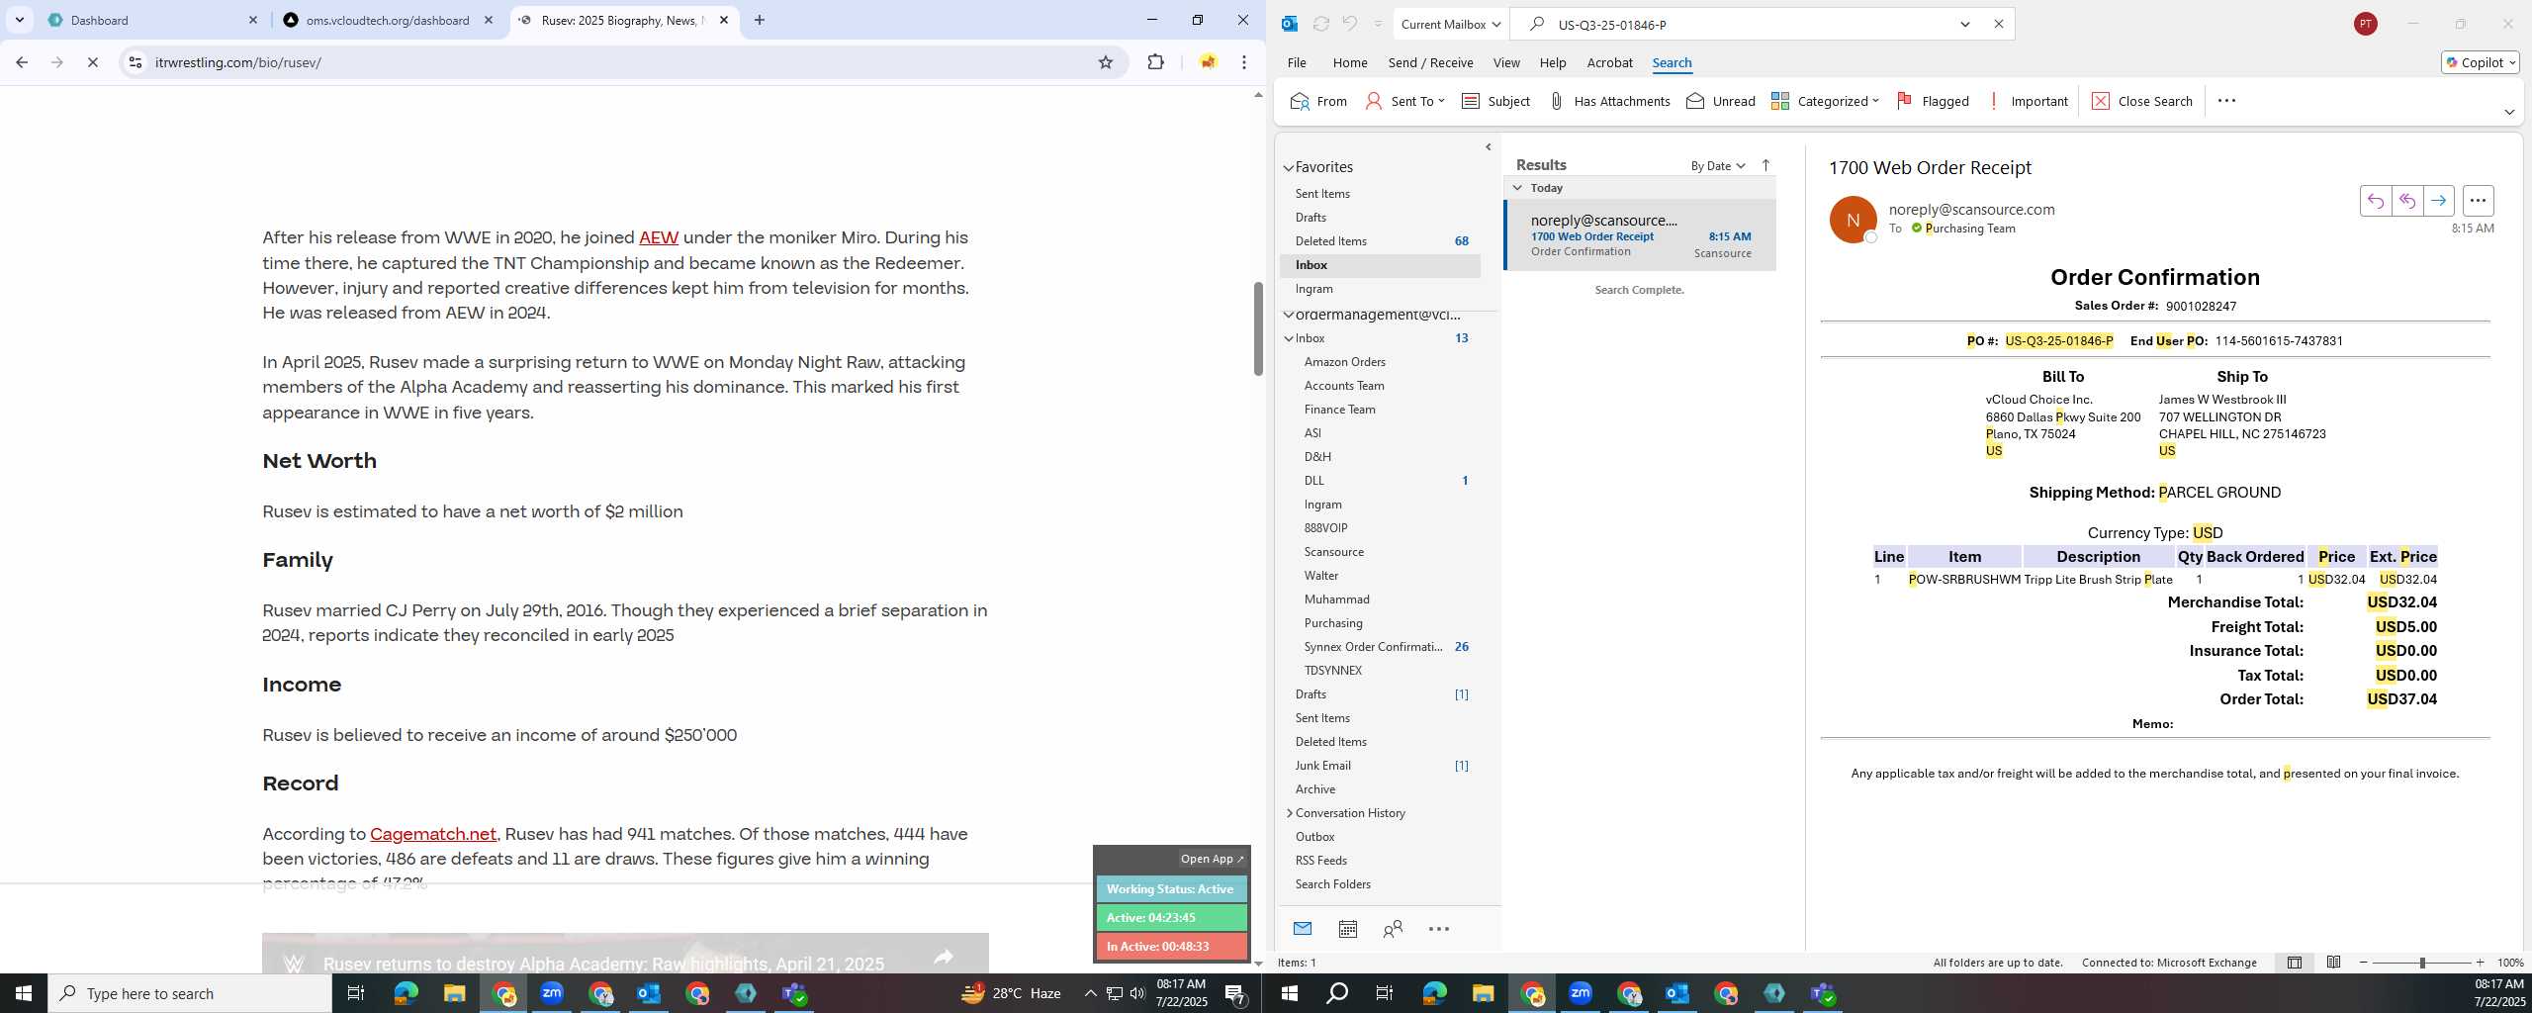Open the File menu in Outlook
This screenshot has width=2532, height=1013.
pyautogui.click(x=1297, y=62)
